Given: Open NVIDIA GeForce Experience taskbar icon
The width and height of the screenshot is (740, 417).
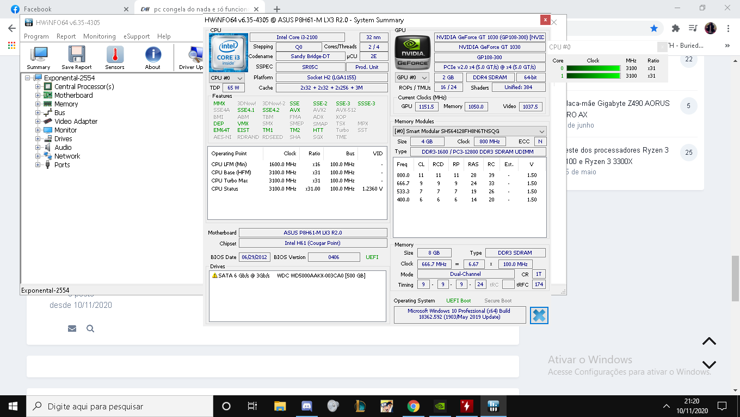Looking at the screenshot, I should coord(440,406).
